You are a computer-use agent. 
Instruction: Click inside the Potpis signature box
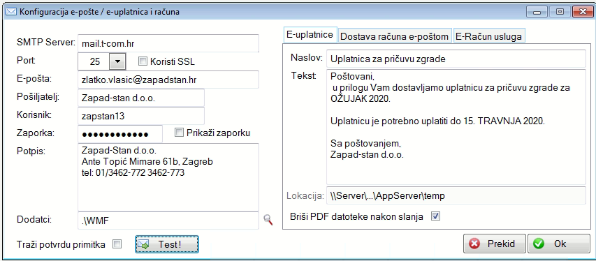168,177
